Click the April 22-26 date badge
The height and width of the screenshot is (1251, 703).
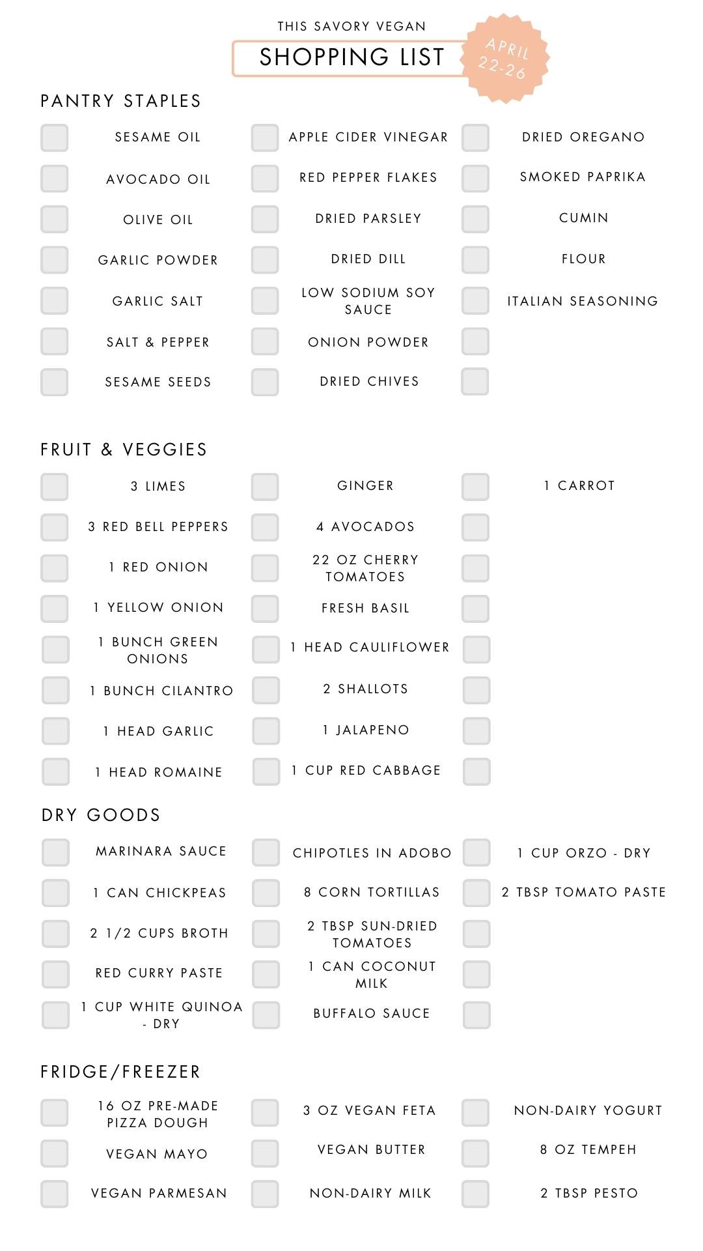(505, 59)
